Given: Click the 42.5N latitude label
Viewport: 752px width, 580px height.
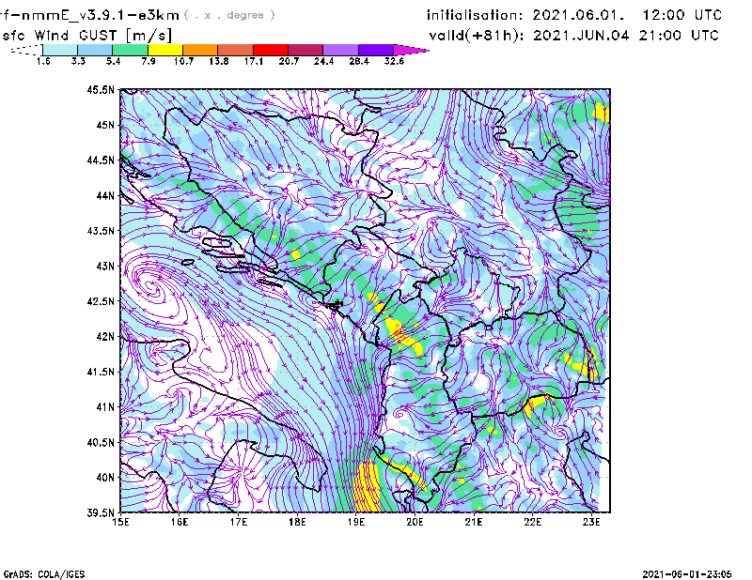Looking at the screenshot, I should click(x=101, y=301).
